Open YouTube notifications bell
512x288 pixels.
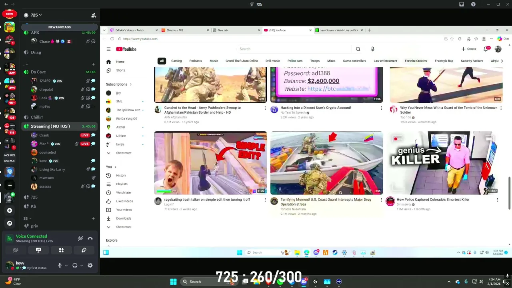[486, 49]
